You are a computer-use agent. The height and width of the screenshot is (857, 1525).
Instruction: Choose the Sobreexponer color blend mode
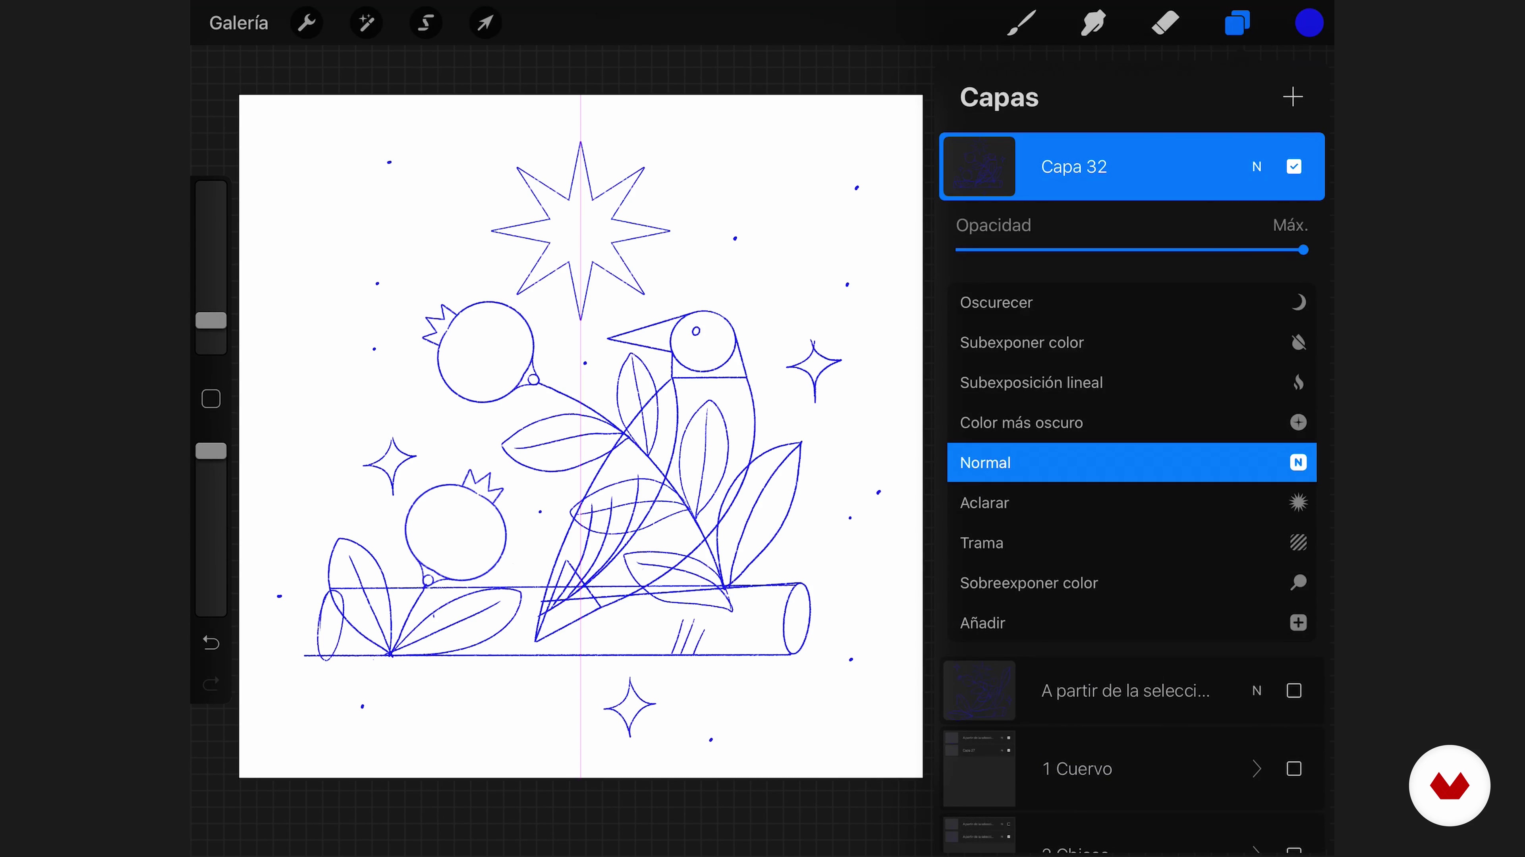click(1131, 582)
